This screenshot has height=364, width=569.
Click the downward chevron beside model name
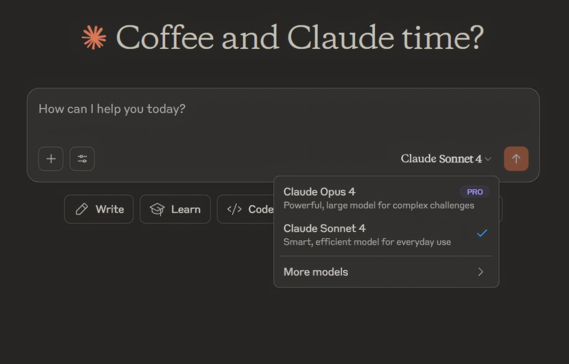tap(488, 159)
